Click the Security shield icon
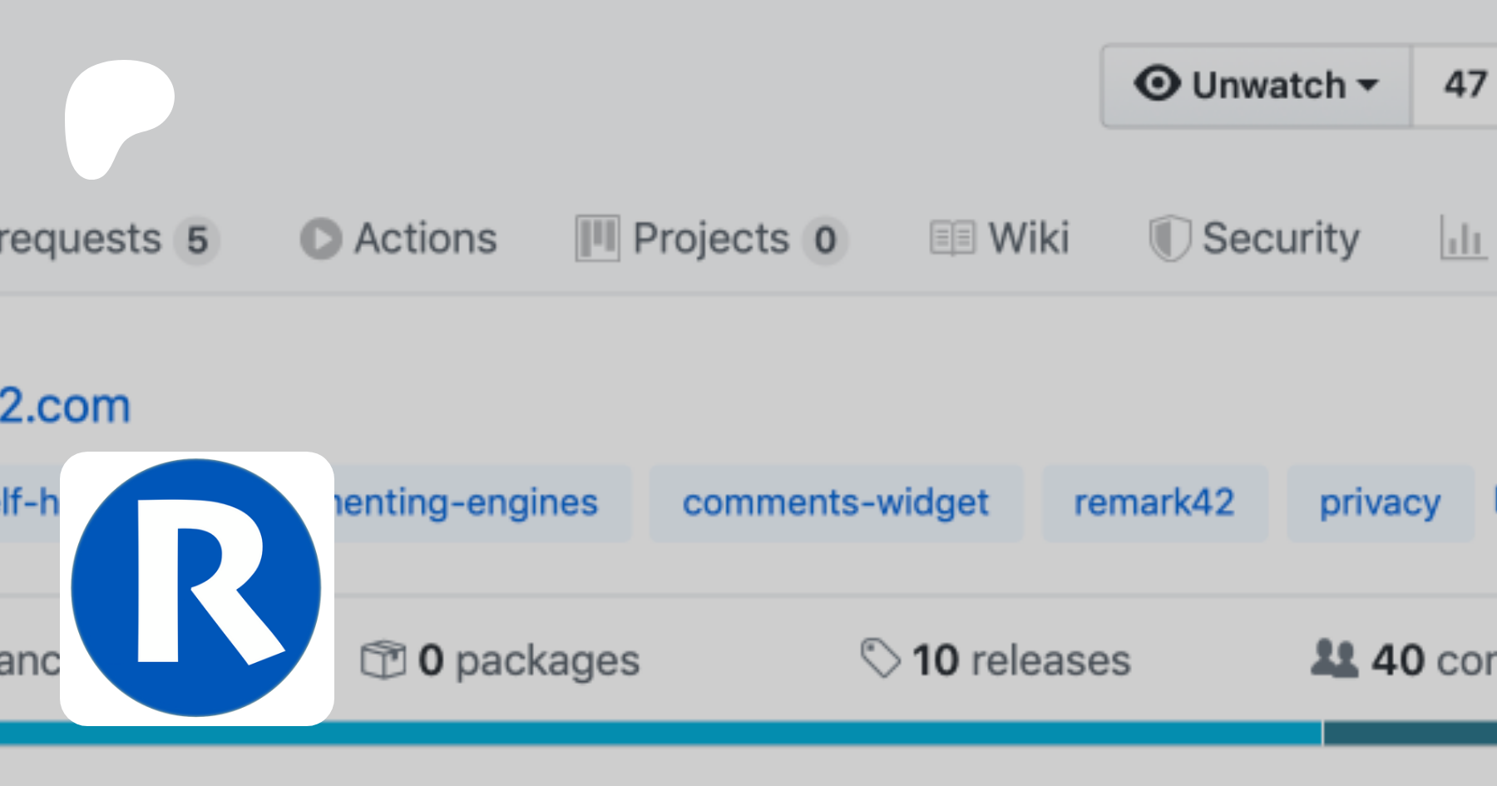This screenshot has height=786, width=1497. pos(1169,239)
